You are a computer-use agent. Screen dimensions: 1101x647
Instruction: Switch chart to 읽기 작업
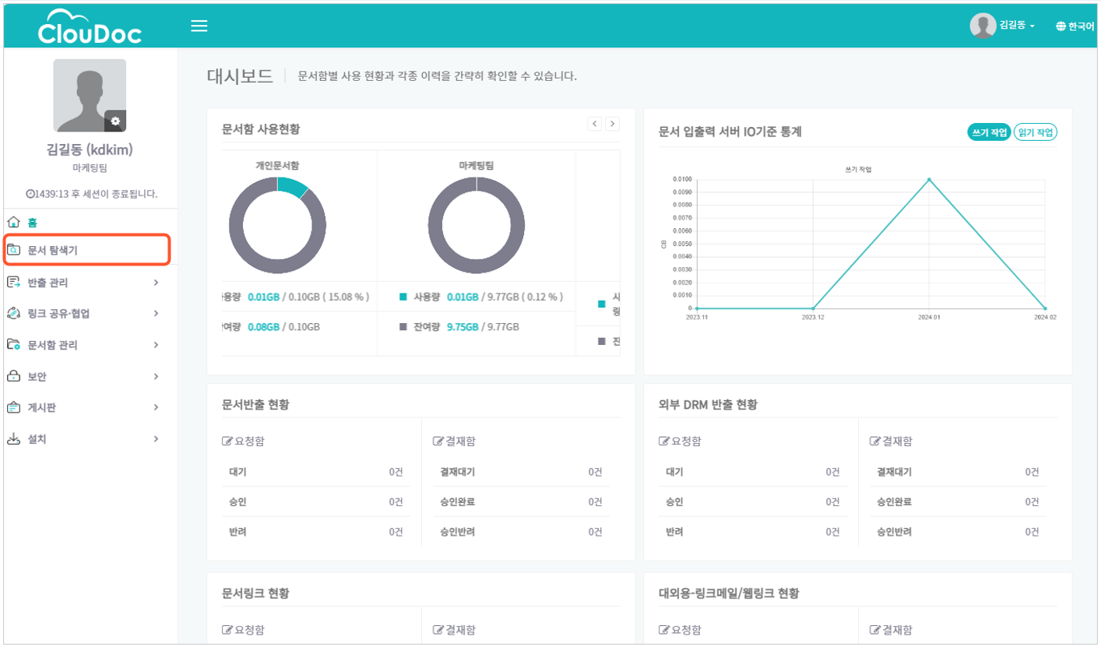(x=1036, y=132)
